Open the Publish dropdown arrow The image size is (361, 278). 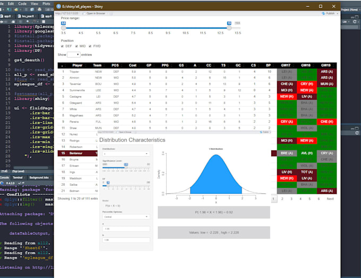[x=338, y=14]
